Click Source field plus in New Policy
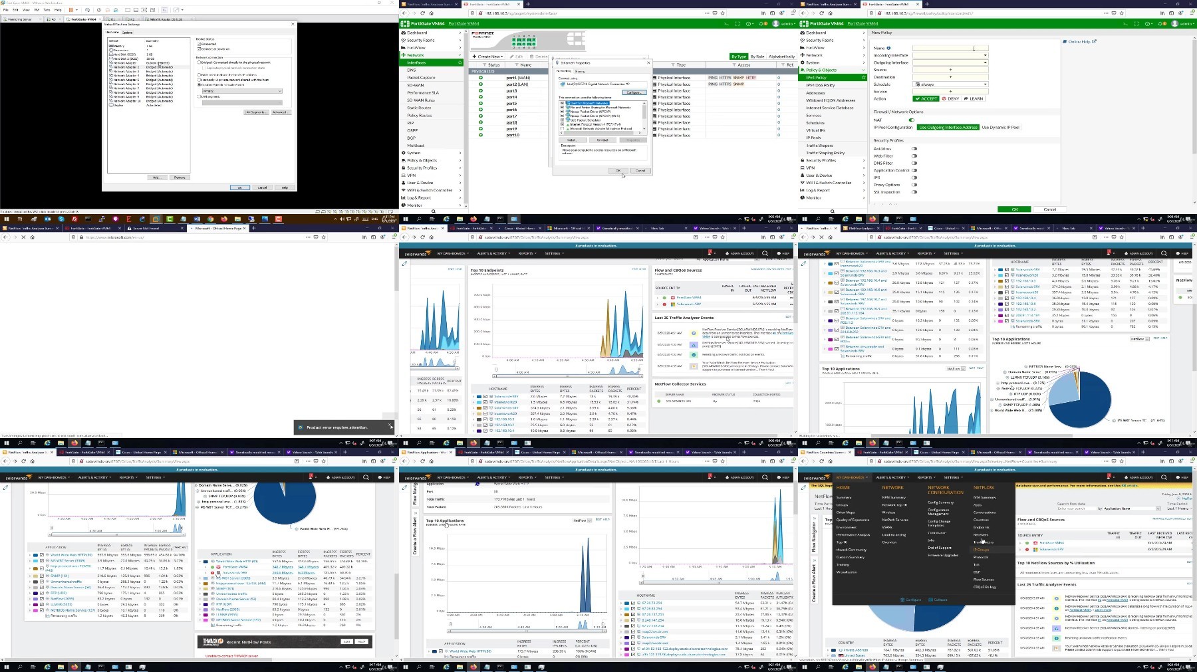Image resolution: width=1197 pixels, height=672 pixels. coord(950,70)
